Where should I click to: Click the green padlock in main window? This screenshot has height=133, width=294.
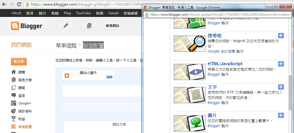pos(27,4)
